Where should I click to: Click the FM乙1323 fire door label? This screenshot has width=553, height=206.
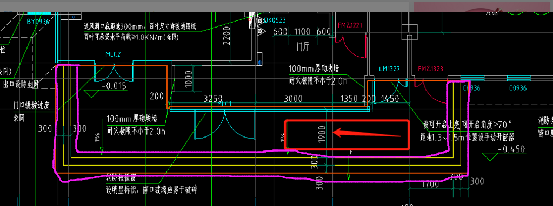pos(430,68)
